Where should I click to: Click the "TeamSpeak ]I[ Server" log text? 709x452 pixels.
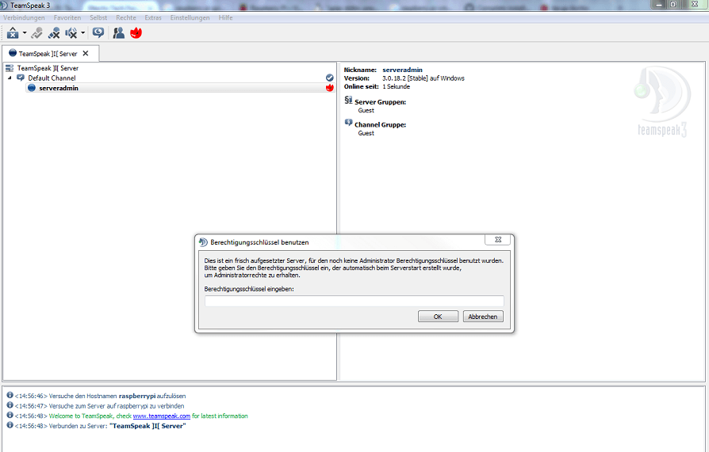148,426
